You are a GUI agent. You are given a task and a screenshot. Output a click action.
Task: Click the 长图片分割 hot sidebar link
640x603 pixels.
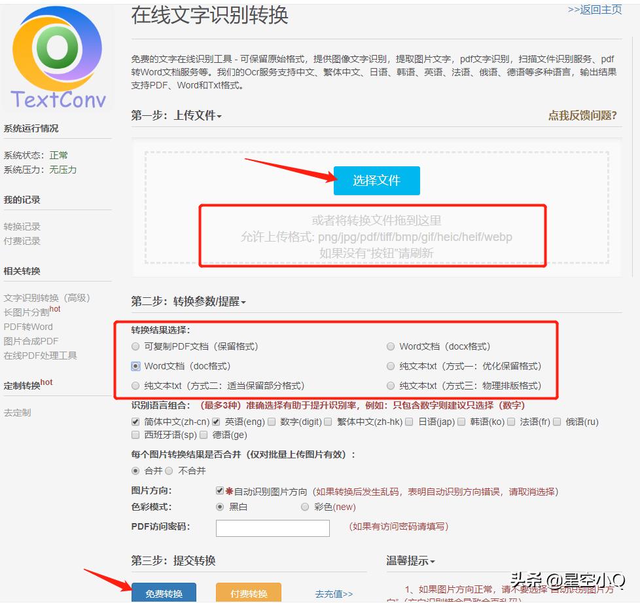27,312
